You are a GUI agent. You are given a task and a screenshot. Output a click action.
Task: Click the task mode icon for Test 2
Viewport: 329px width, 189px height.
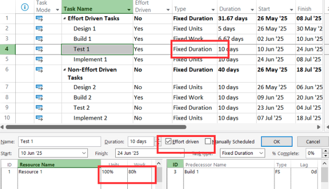[x=39, y=108]
